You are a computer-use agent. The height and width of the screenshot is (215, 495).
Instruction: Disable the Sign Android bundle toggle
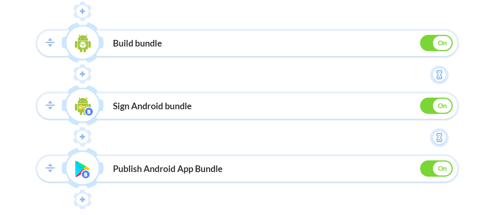(436, 106)
